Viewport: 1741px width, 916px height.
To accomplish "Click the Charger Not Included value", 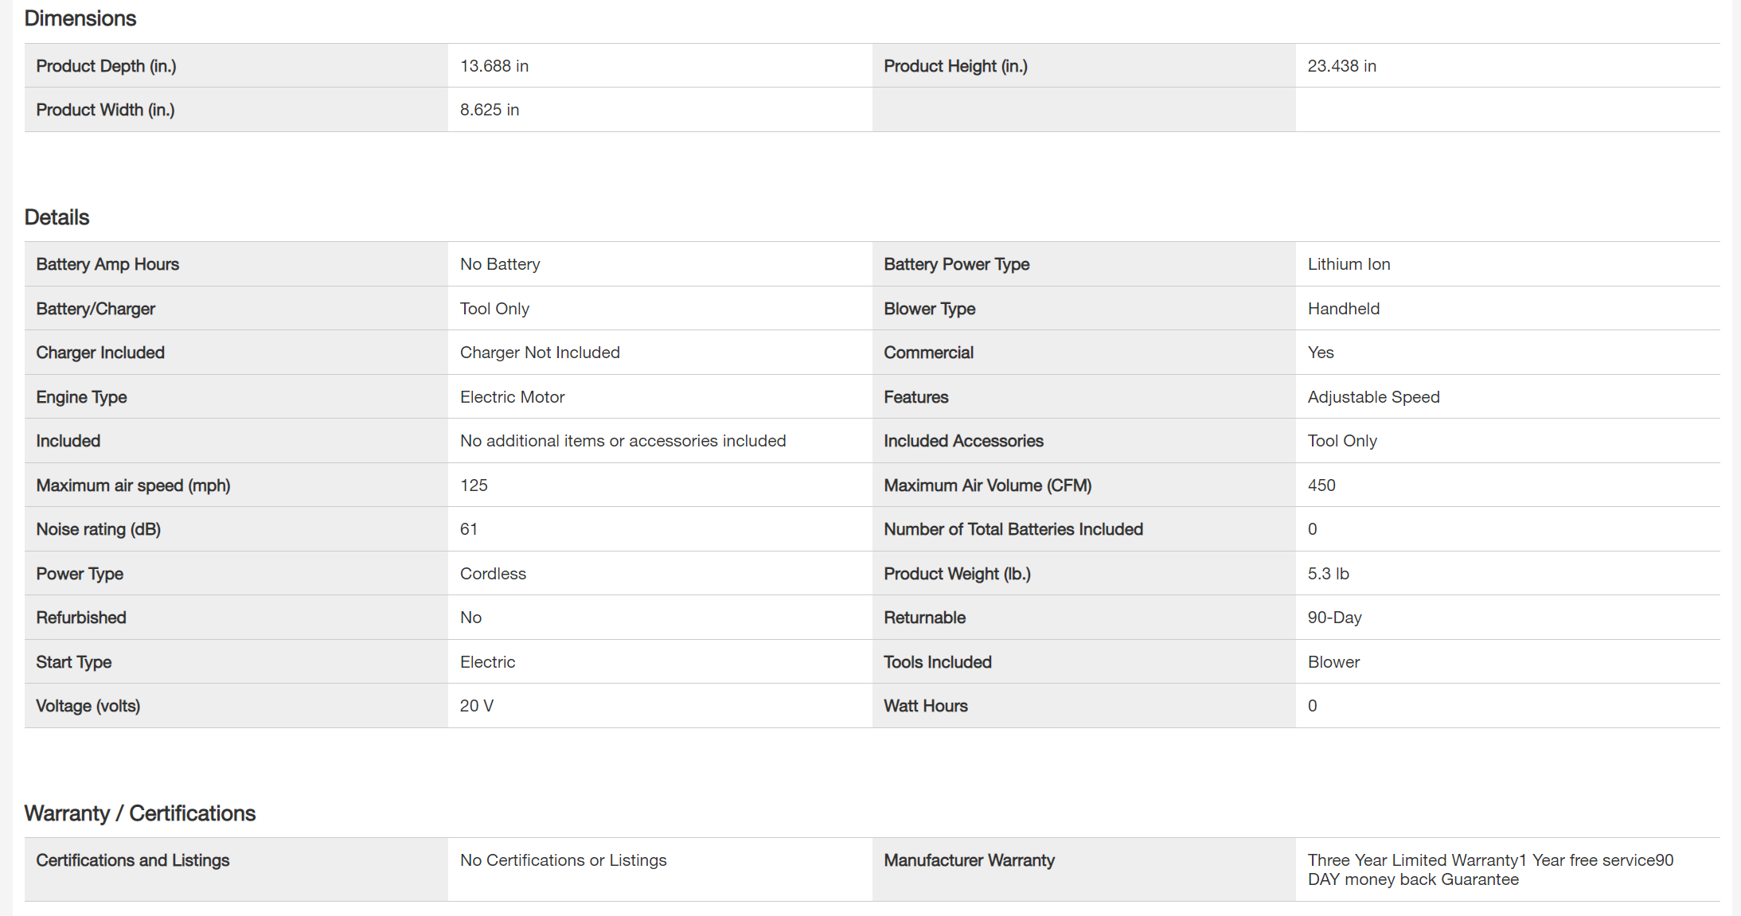I will coord(539,353).
